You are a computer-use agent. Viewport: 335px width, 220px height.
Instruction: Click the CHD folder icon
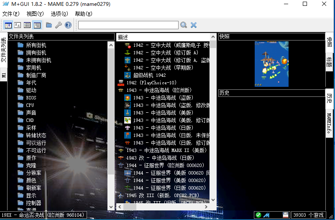[20, 120]
